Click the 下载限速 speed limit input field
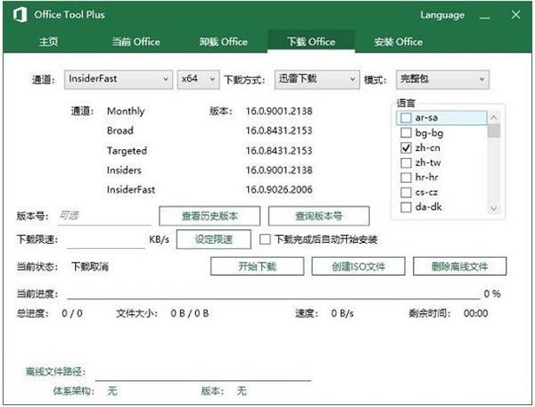 tap(106, 239)
